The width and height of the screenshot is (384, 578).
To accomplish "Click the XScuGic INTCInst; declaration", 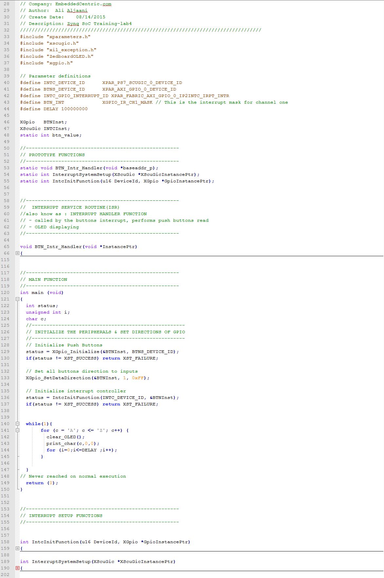I will (x=45, y=129).
